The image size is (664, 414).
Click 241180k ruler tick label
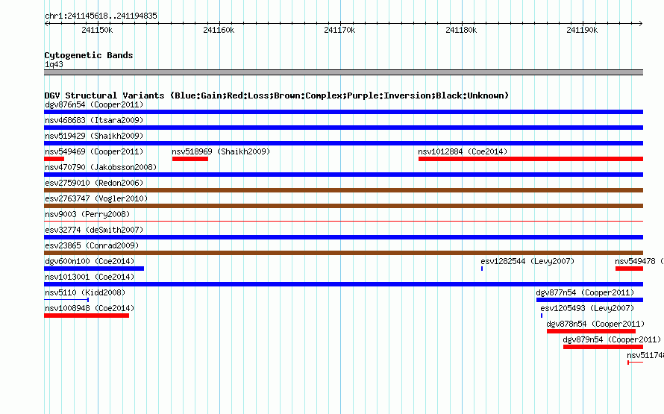coord(461,30)
